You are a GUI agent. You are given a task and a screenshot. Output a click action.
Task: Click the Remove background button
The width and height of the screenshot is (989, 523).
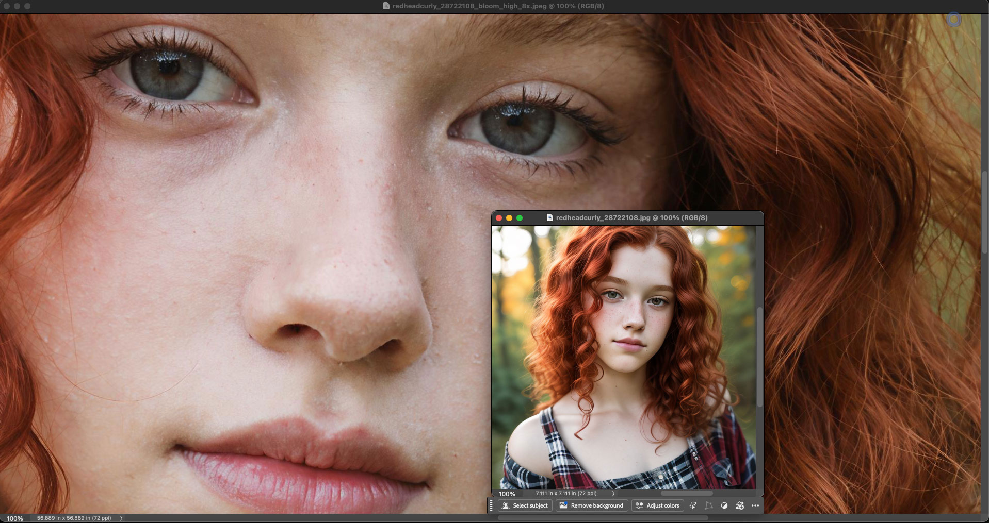click(x=591, y=505)
